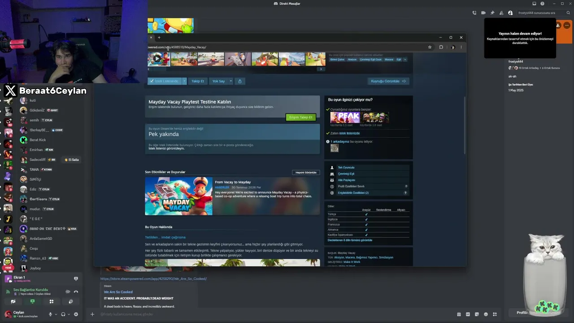This screenshot has width=574, height=323.
Task: Add friends to DM icon in Discord
Action: click(x=501, y=13)
